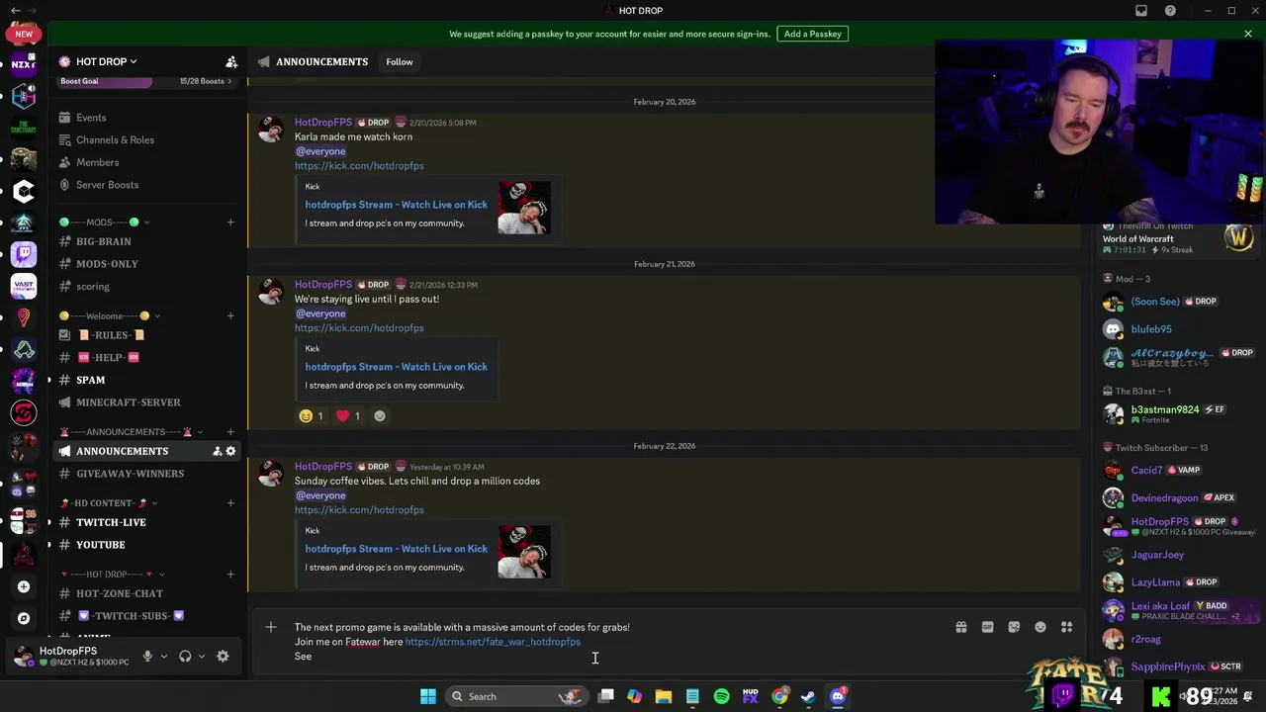1266x712 pixels.
Task: Open kick.com link in February 20 message
Action: (359, 166)
